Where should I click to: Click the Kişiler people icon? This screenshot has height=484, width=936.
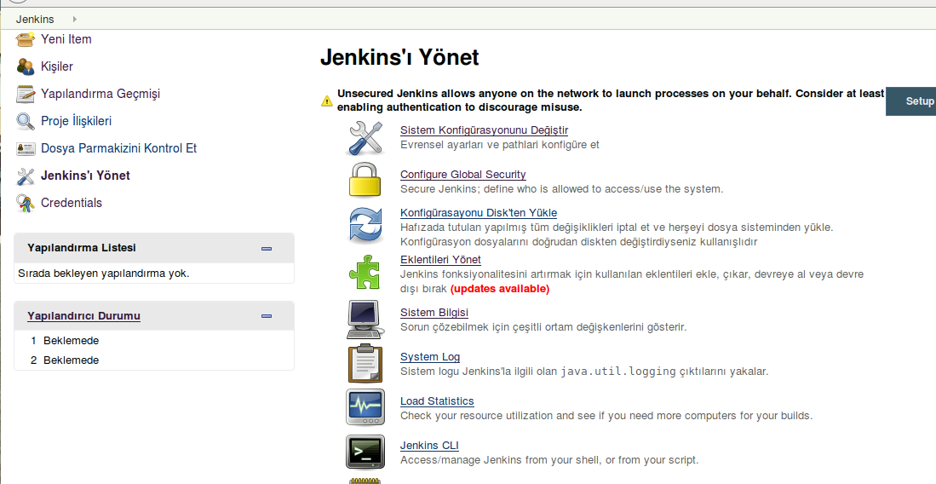tap(26, 66)
